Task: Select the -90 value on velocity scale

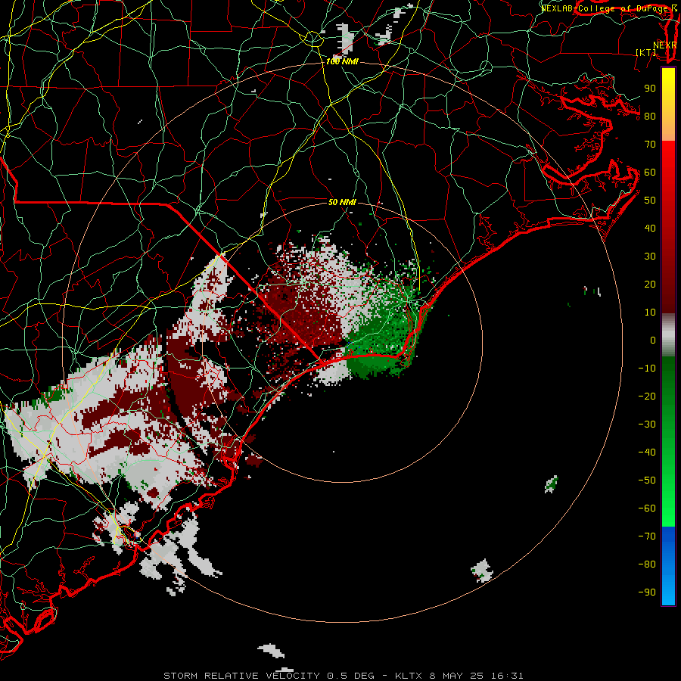Action: [647, 592]
